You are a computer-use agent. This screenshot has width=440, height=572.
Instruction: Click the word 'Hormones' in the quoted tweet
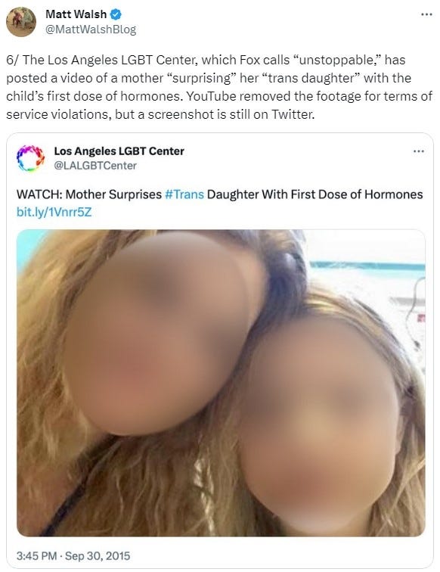click(393, 194)
